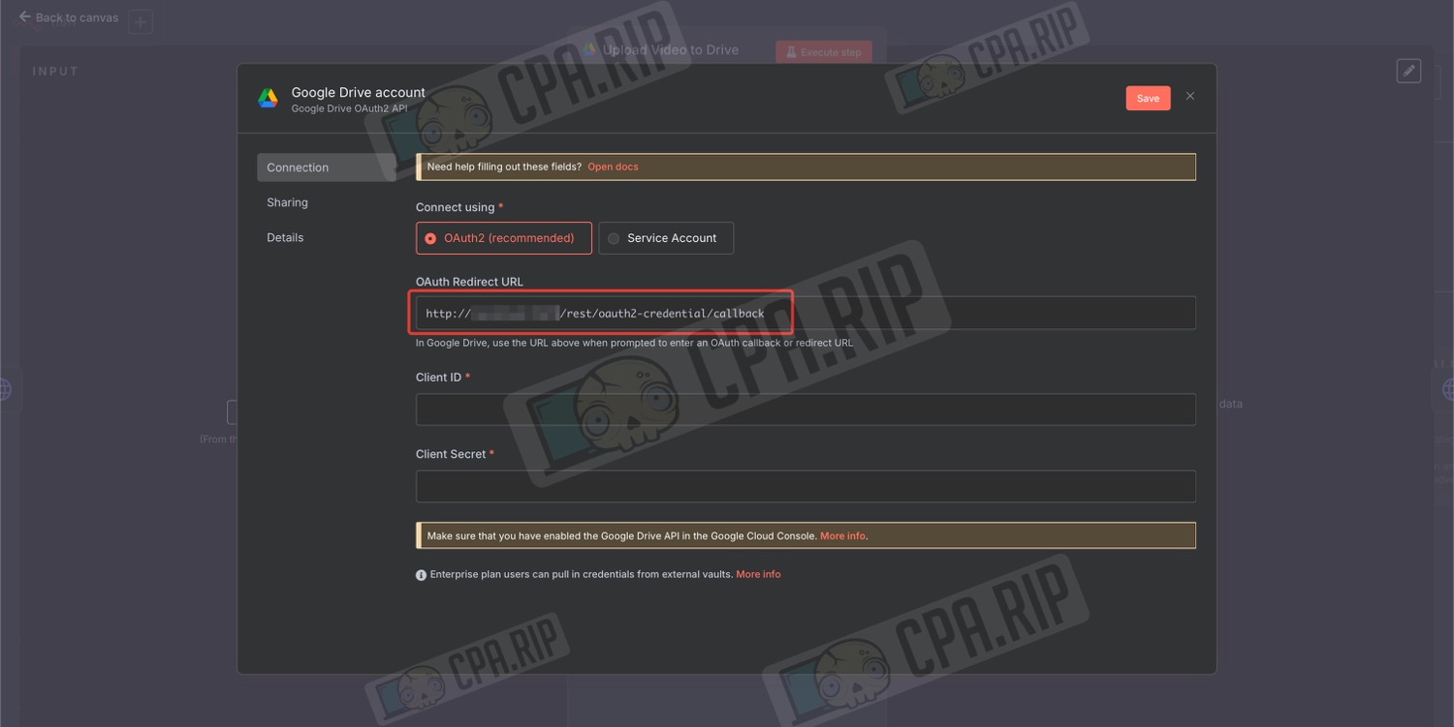
Task: Click the OAuth Redirect URL field
Action: pos(806,313)
